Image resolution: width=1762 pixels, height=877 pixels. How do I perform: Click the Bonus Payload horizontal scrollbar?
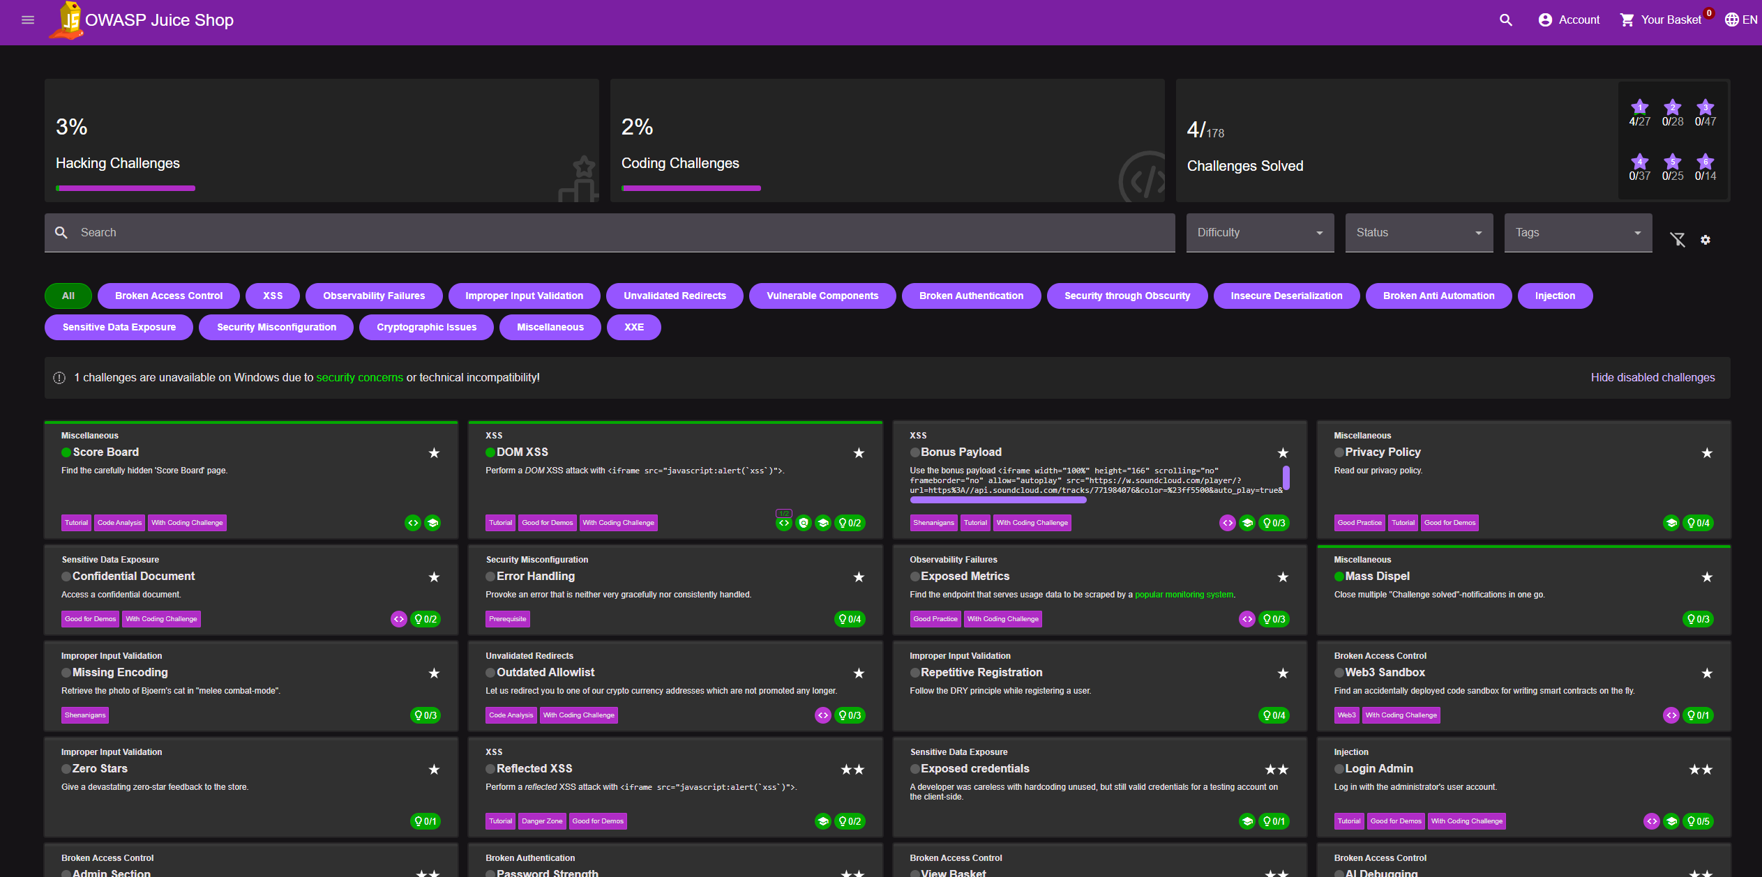(998, 500)
